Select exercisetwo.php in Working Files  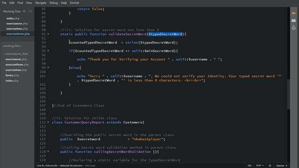pyautogui.click(x=17, y=29)
